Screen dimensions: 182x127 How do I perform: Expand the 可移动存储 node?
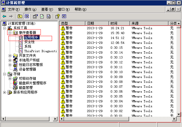(x=10, y=79)
